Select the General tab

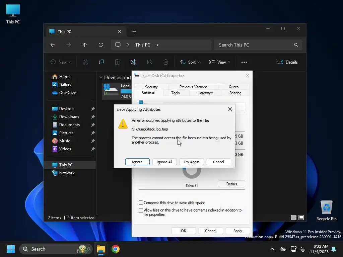148,92
